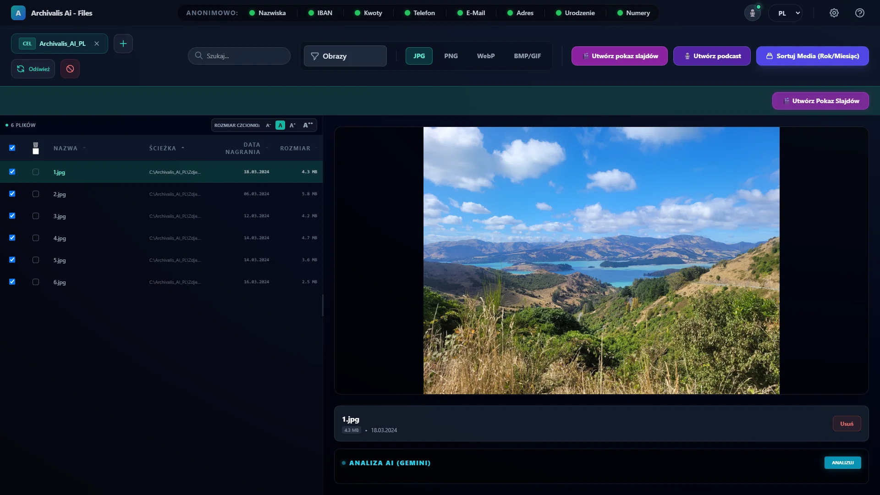Toggle E-Mail anonymization option
Viewport: 880px width, 495px height.
[471, 13]
